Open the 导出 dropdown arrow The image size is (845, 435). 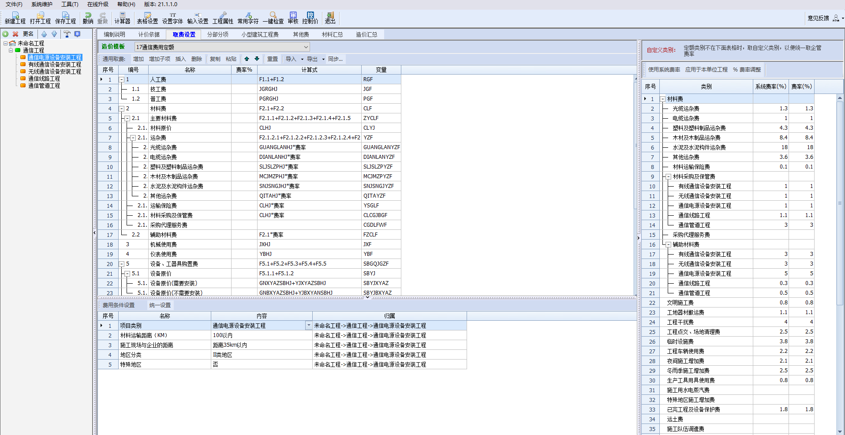click(323, 59)
